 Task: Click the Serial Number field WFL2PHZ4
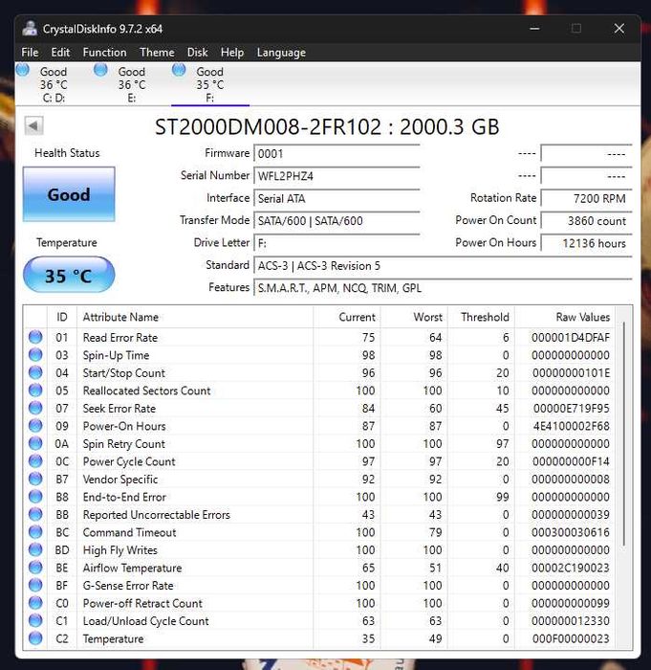coord(336,175)
